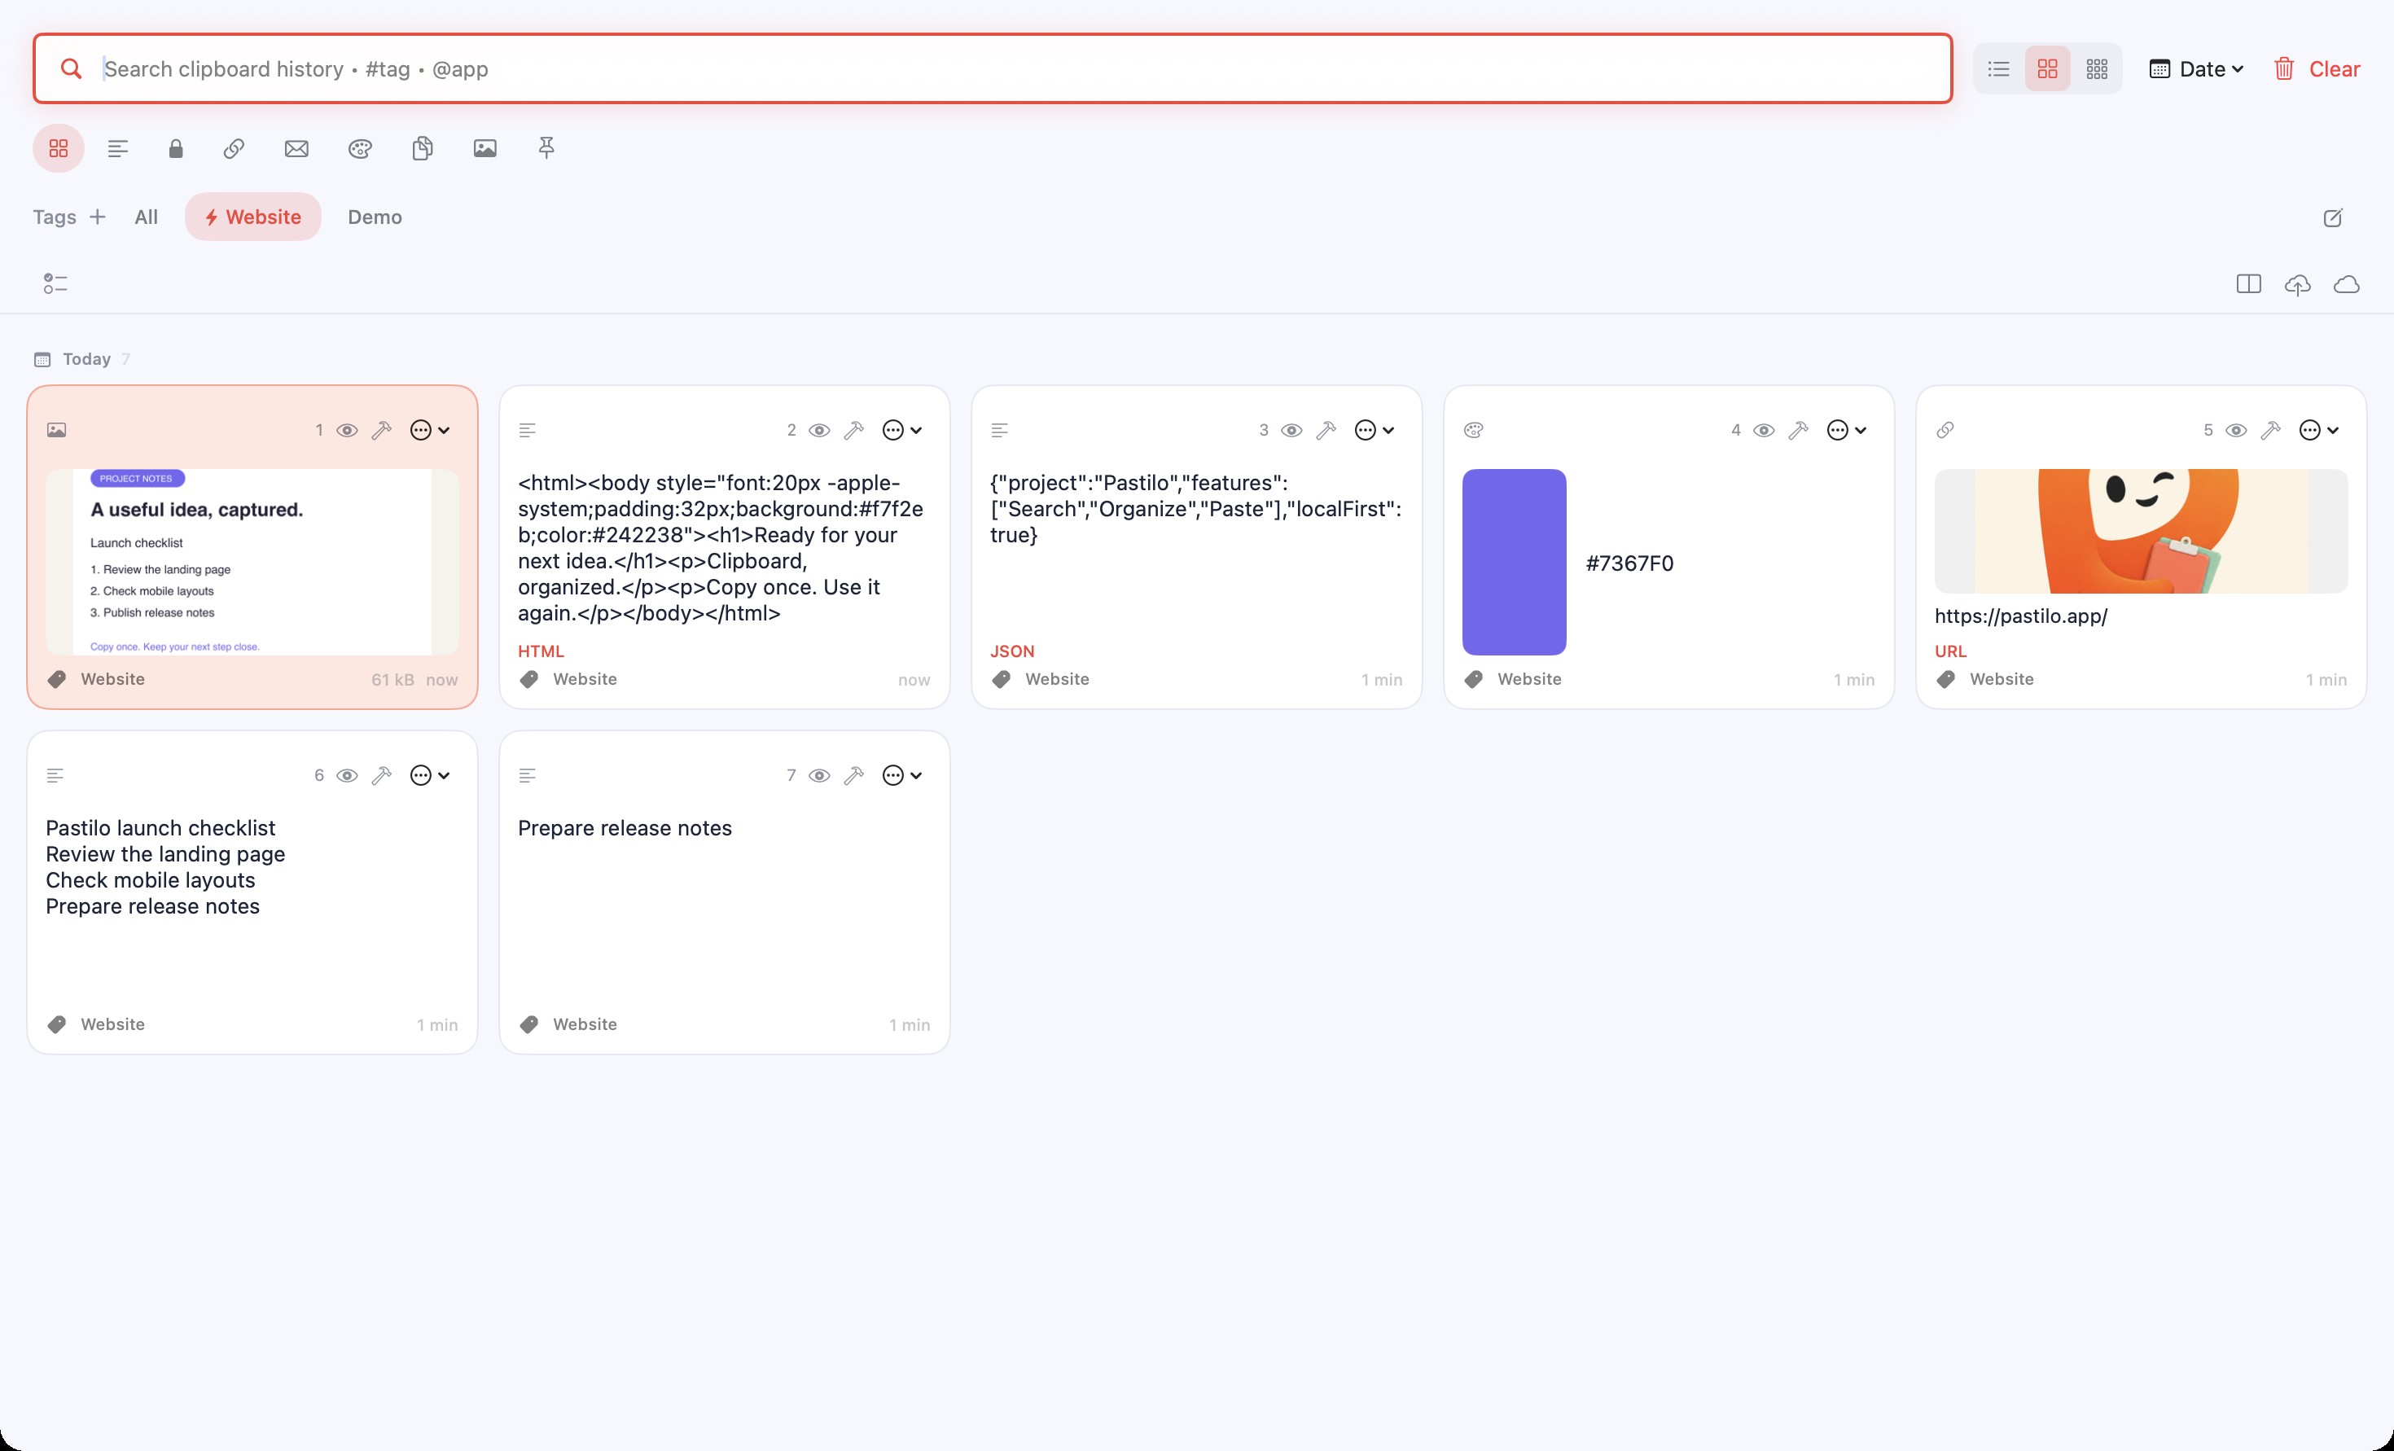Screen dimensions: 2394x1451
Task: Preview image card 1 with eye icon
Action: pyautogui.click(x=347, y=430)
